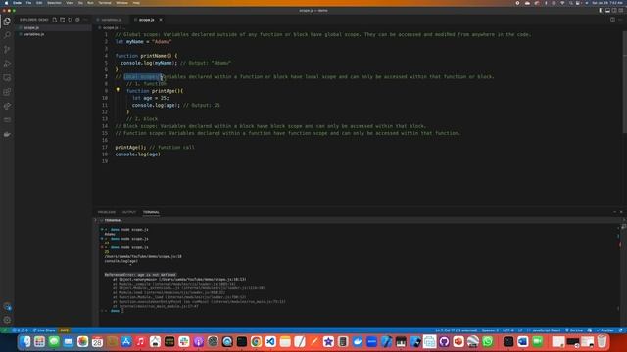Switch to the variables.js editor tab
This screenshot has width=627, height=352.
[x=111, y=20]
